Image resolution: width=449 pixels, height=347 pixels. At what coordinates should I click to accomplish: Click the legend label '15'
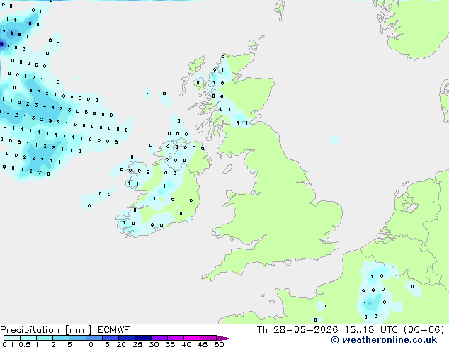[x=105, y=344]
